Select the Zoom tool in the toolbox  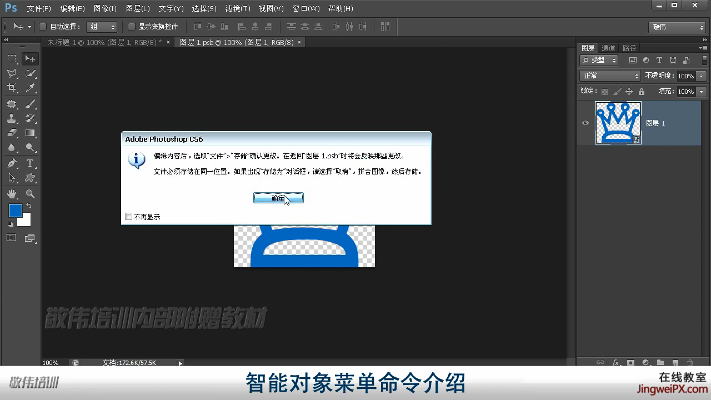point(30,194)
